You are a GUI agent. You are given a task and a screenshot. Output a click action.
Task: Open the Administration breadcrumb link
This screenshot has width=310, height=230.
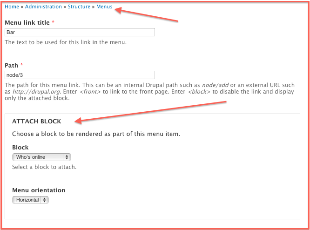(43, 7)
